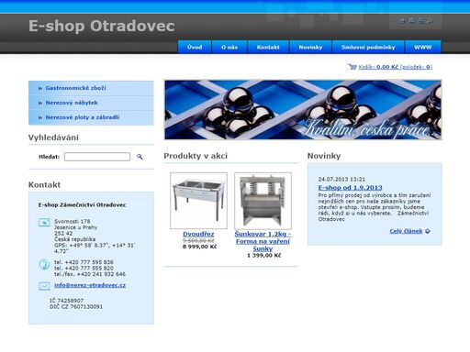Click the Hledat search input field
The height and width of the screenshot is (352, 470).
click(97, 157)
